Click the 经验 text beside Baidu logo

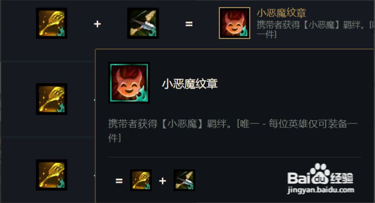pyautogui.click(x=341, y=178)
